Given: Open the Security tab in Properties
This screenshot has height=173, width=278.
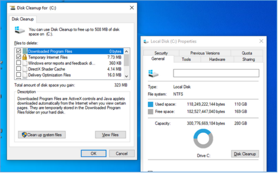Looking at the screenshot, I should (161, 53).
